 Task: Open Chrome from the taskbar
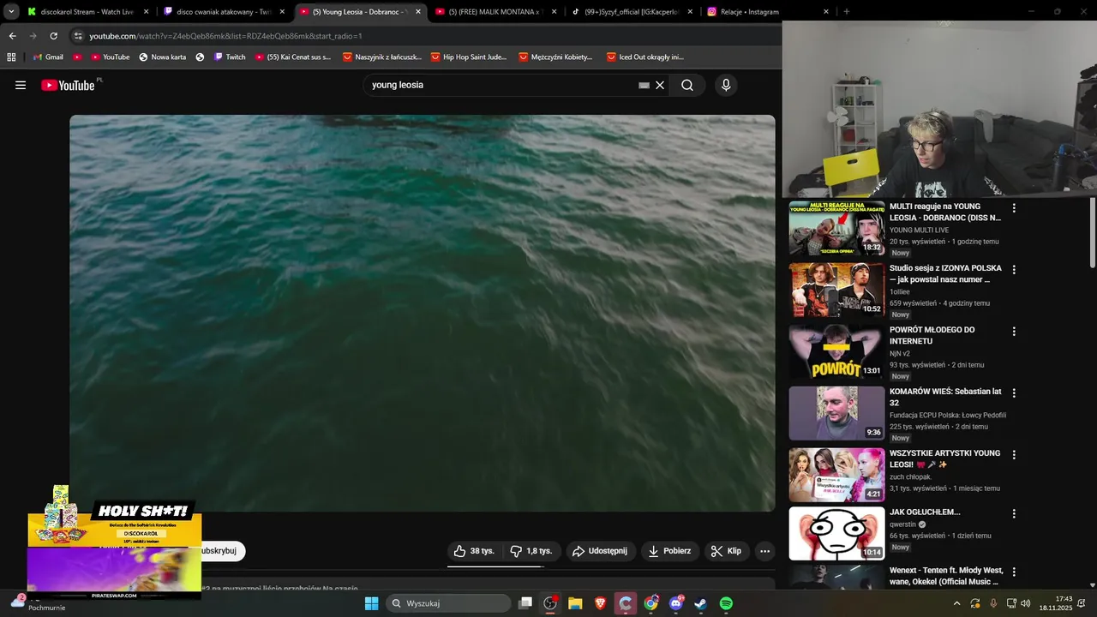tap(650, 603)
